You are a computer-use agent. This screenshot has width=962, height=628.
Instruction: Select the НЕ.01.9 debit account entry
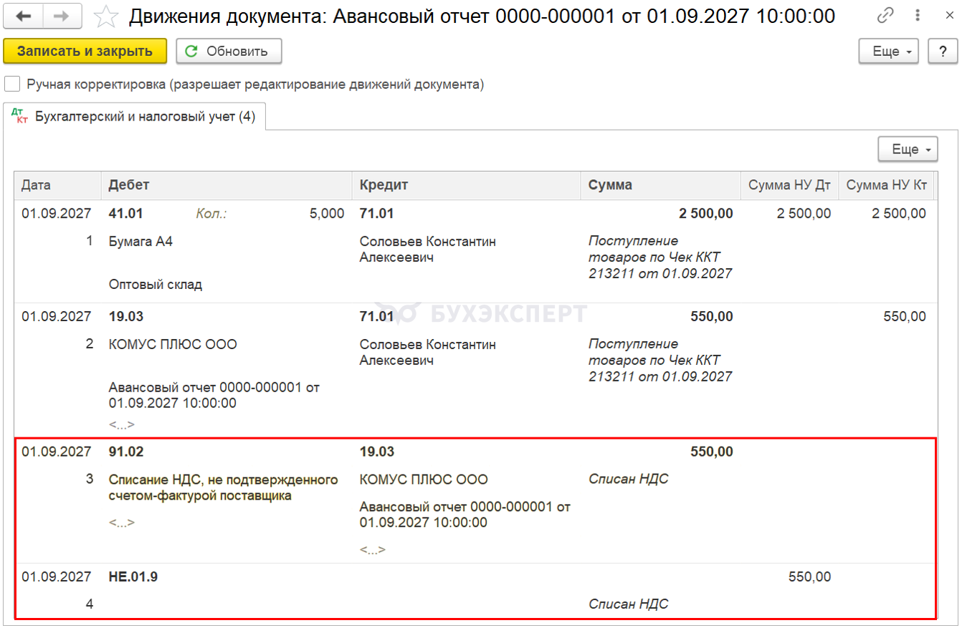[133, 577]
